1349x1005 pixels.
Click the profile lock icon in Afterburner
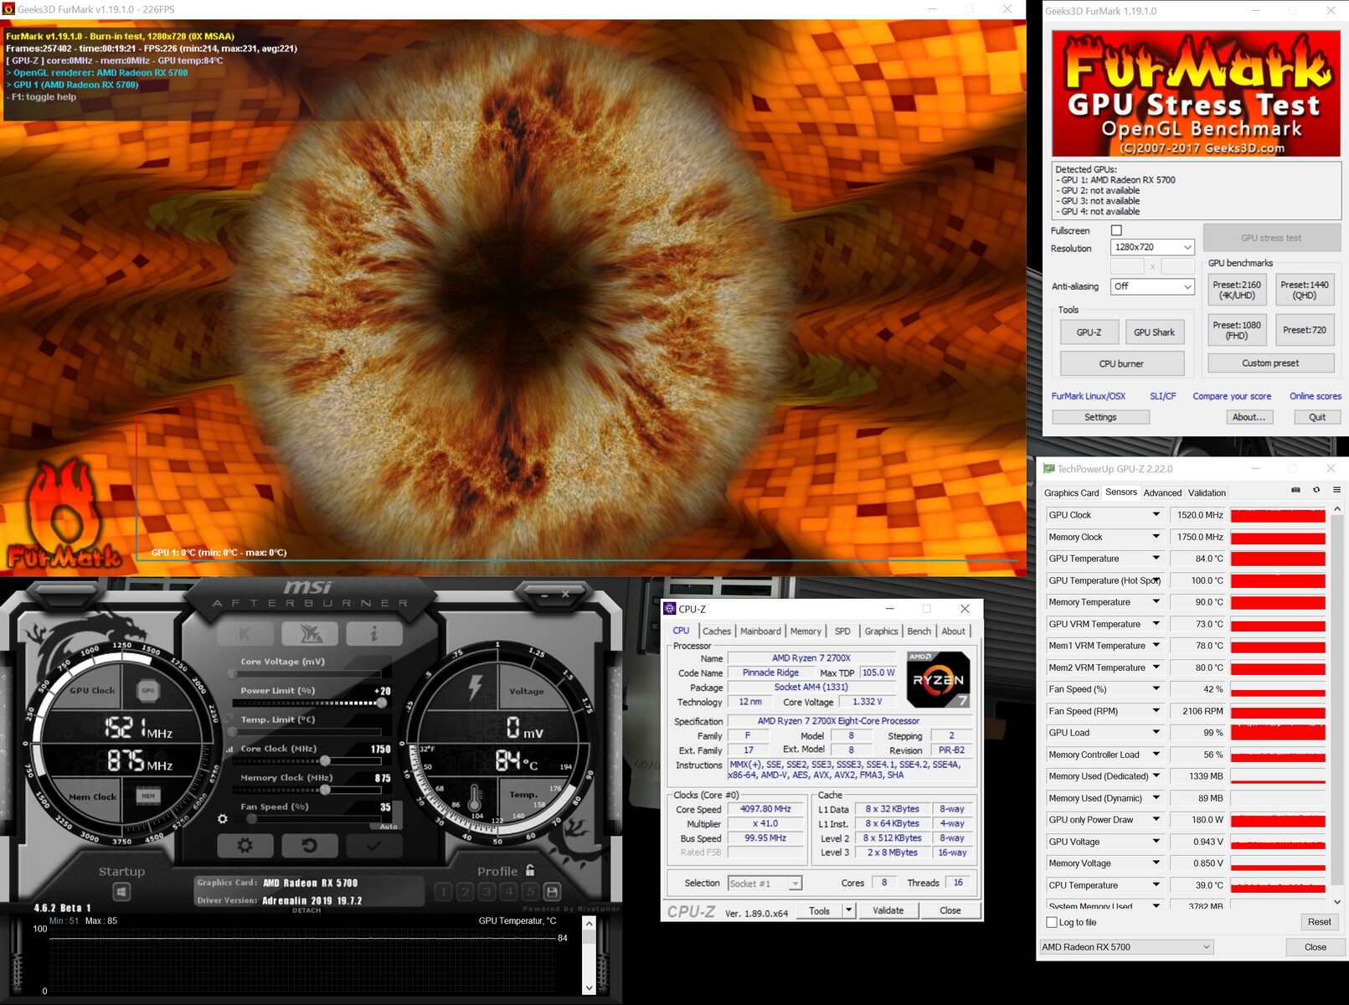coord(530,871)
